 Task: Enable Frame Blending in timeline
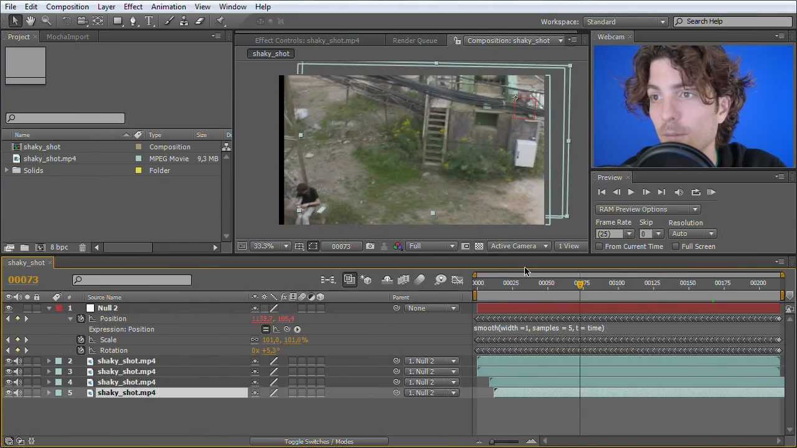(403, 280)
